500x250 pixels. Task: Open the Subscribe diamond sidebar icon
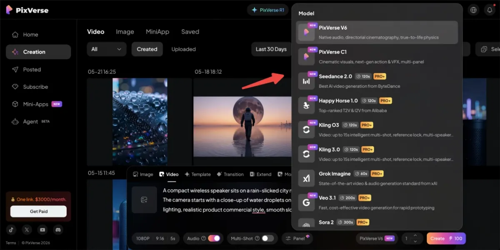pos(15,87)
